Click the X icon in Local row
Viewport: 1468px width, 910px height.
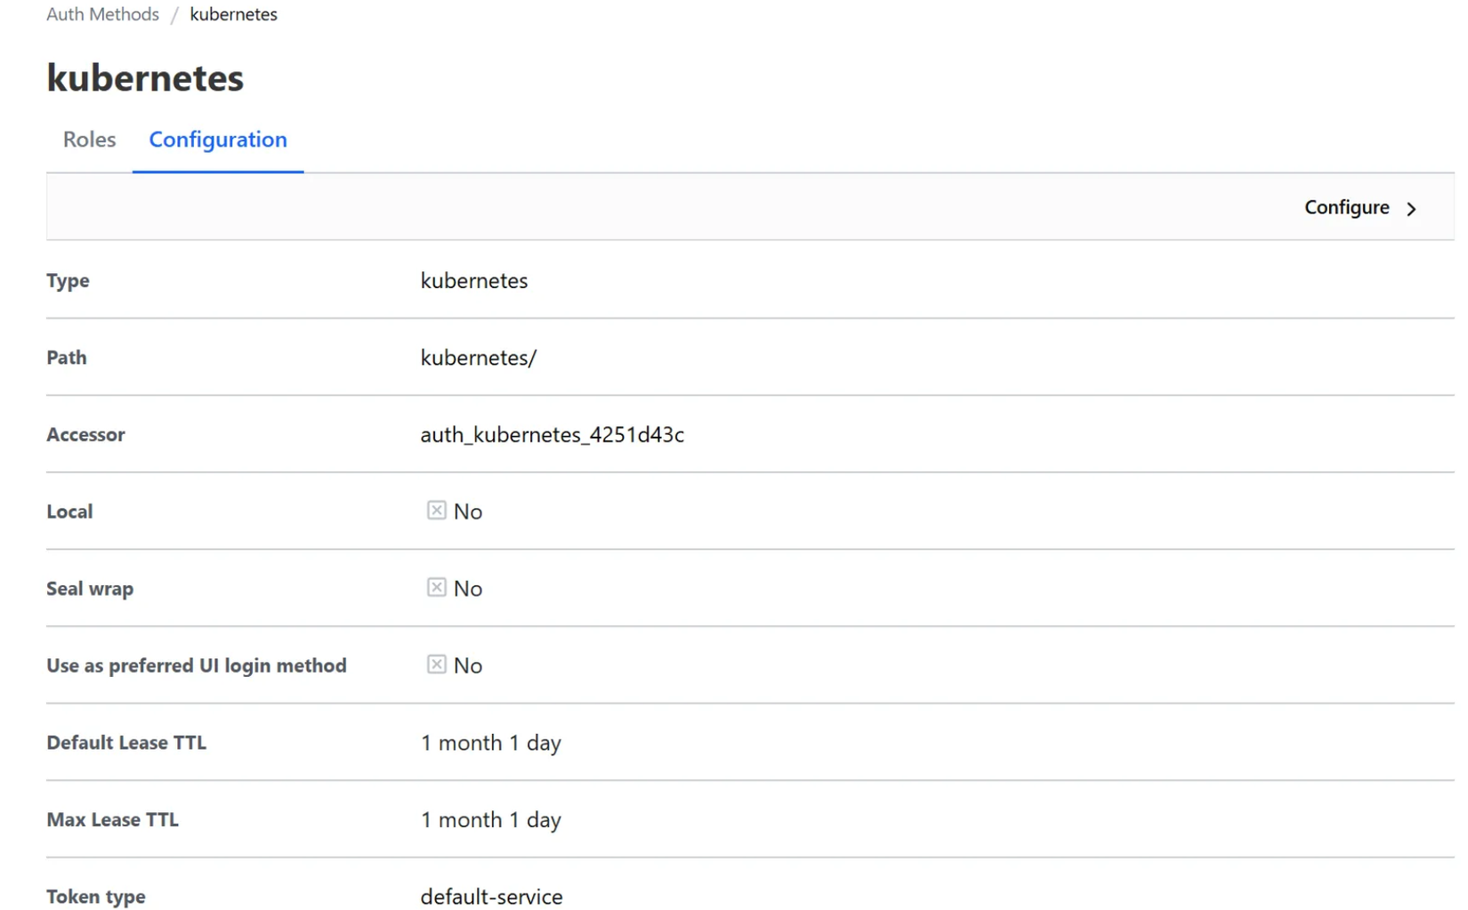point(436,511)
